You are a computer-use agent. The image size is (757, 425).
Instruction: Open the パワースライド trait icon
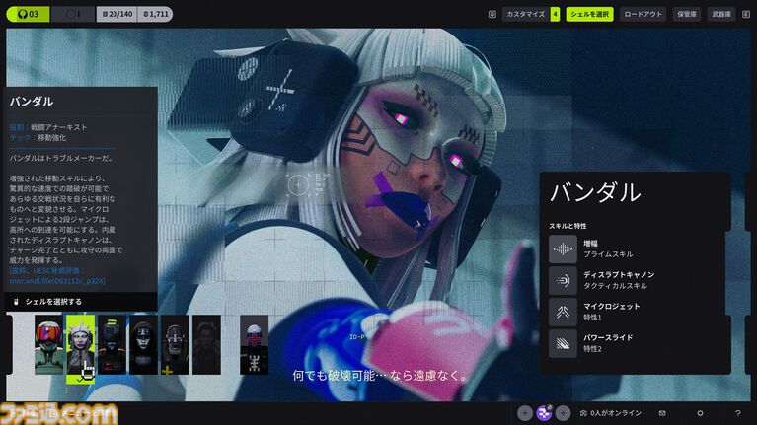[x=563, y=343]
